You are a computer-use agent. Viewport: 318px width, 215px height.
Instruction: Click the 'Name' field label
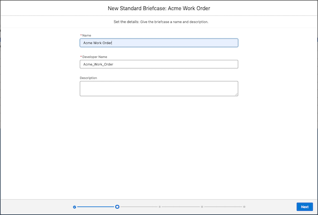(x=86, y=35)
